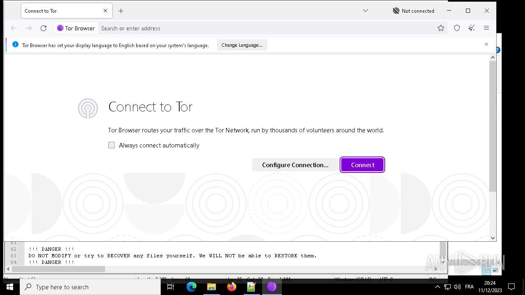Open the shield security level icon
The image size is (525, 295).
[457, 28]
